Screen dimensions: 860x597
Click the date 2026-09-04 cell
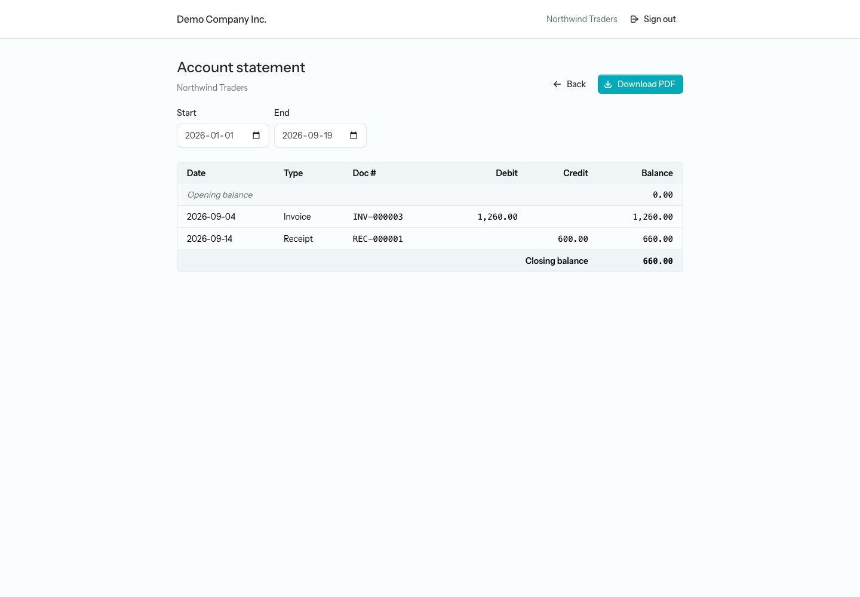point(211,217)
